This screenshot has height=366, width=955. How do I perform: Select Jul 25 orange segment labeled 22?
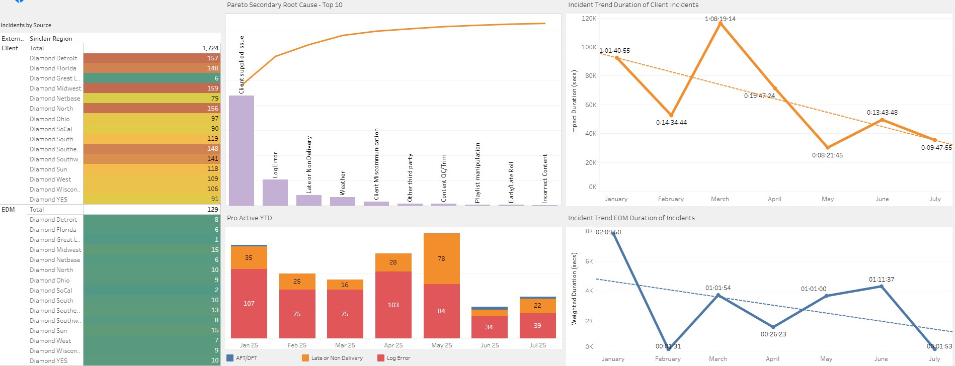click(x=537, y=306)
